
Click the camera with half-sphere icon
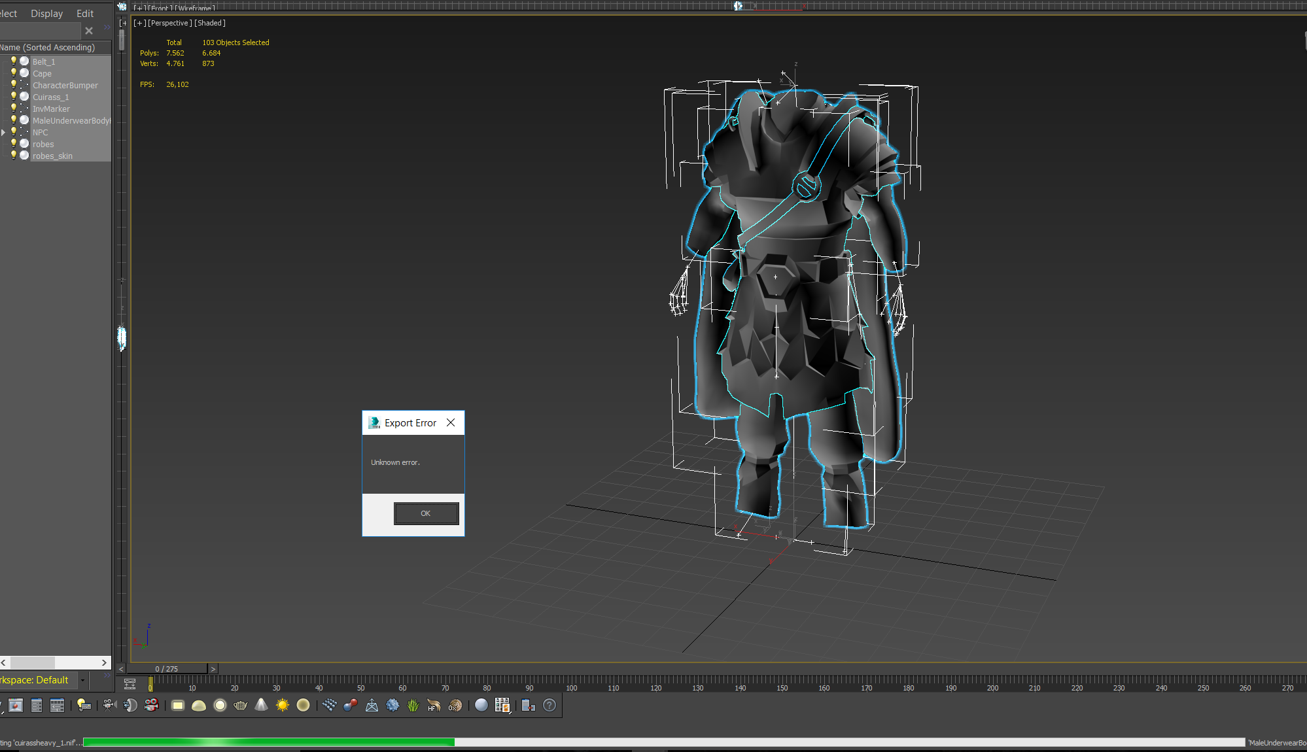pyautogui.click(x=130, y=705)
